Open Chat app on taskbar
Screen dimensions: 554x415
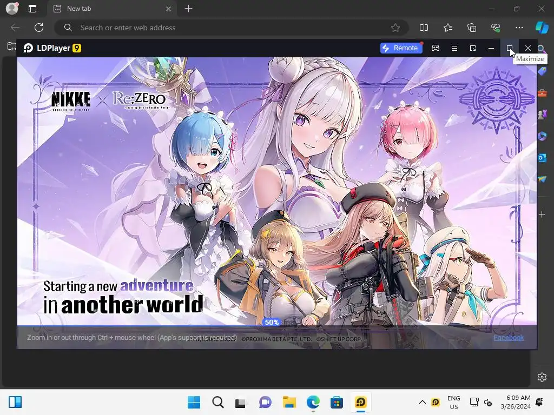[265, 402]
